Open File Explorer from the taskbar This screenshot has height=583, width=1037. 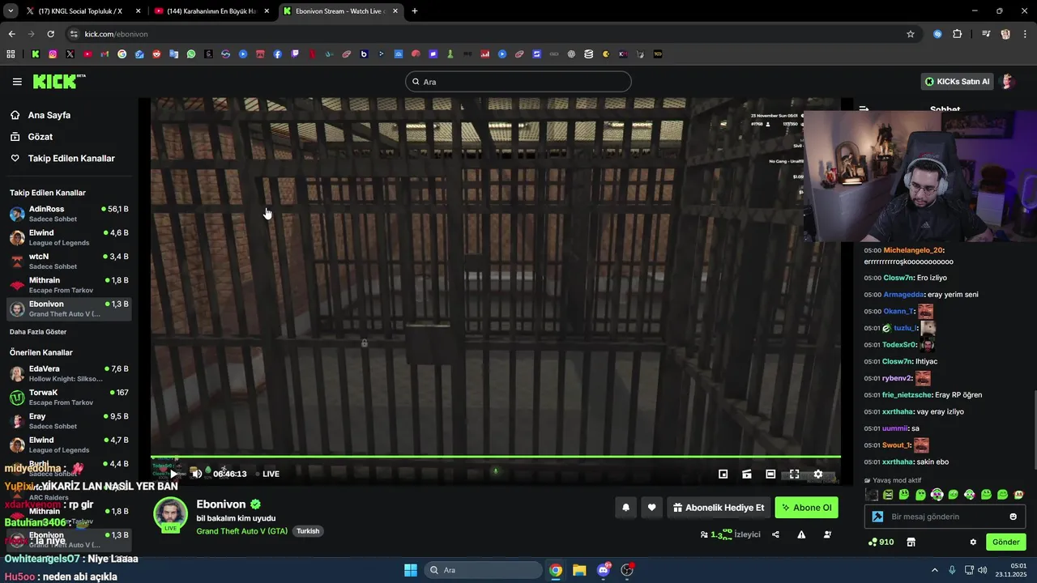tap(579, 570)
